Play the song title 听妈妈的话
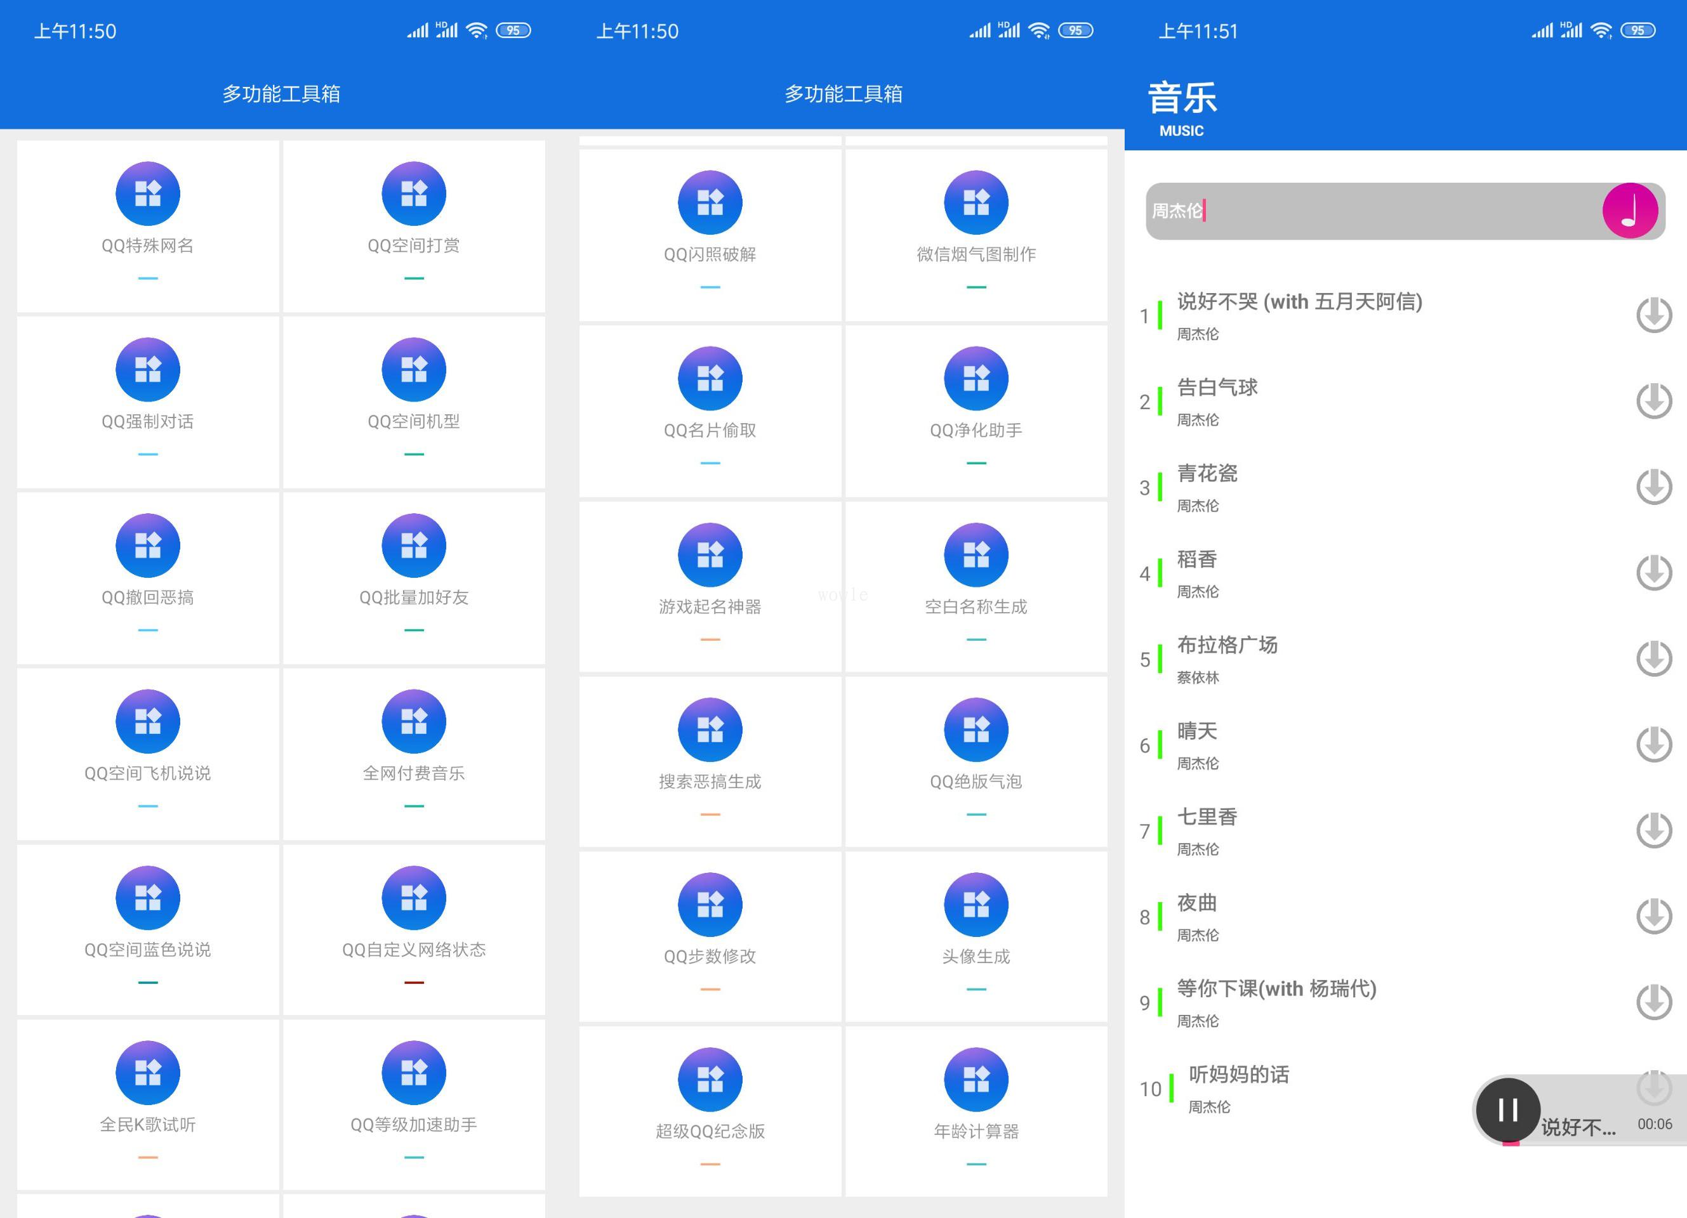1687x1218 pixels. [x=1238, y=1075]
